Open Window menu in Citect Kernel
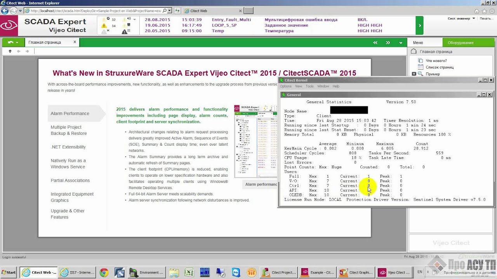The height and width of the screenshot is (279, 497). (323, 86)
